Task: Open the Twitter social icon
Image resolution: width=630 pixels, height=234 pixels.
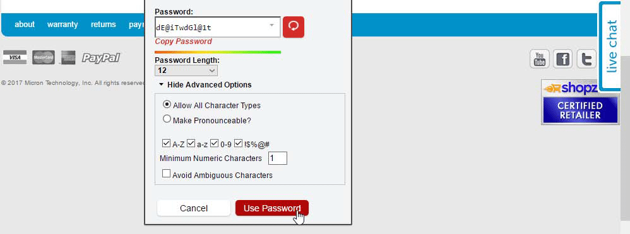Action: [586, 59]
